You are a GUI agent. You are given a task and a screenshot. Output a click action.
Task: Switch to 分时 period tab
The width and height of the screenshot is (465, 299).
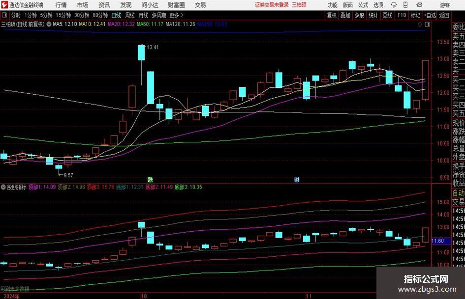[x=16, y=15]
